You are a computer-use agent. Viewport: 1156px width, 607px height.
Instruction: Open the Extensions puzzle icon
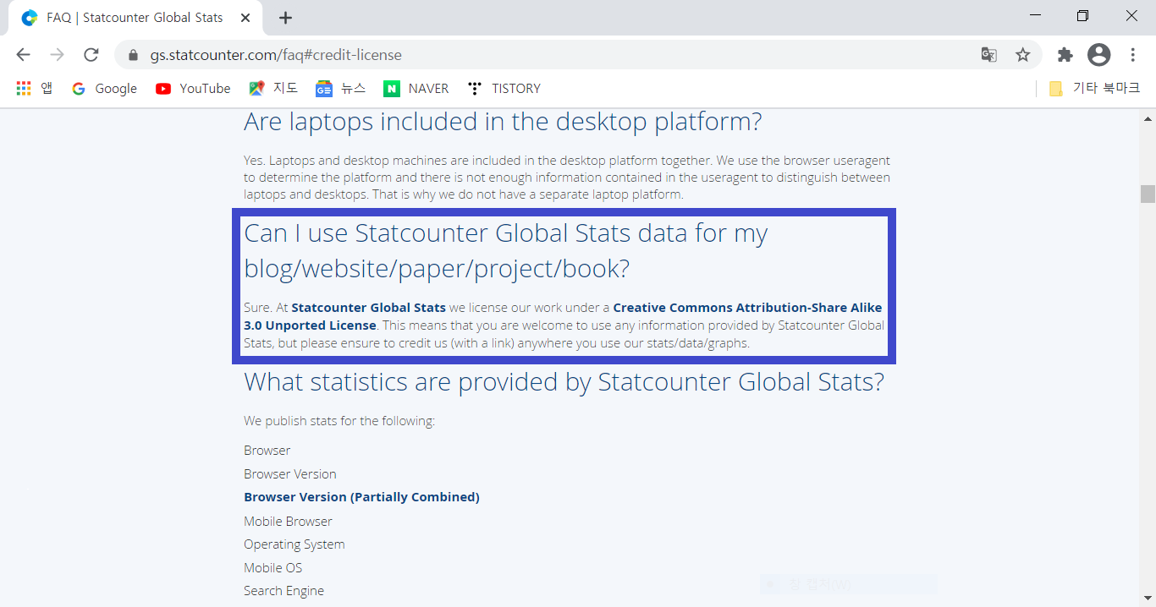coord(1065,55)
